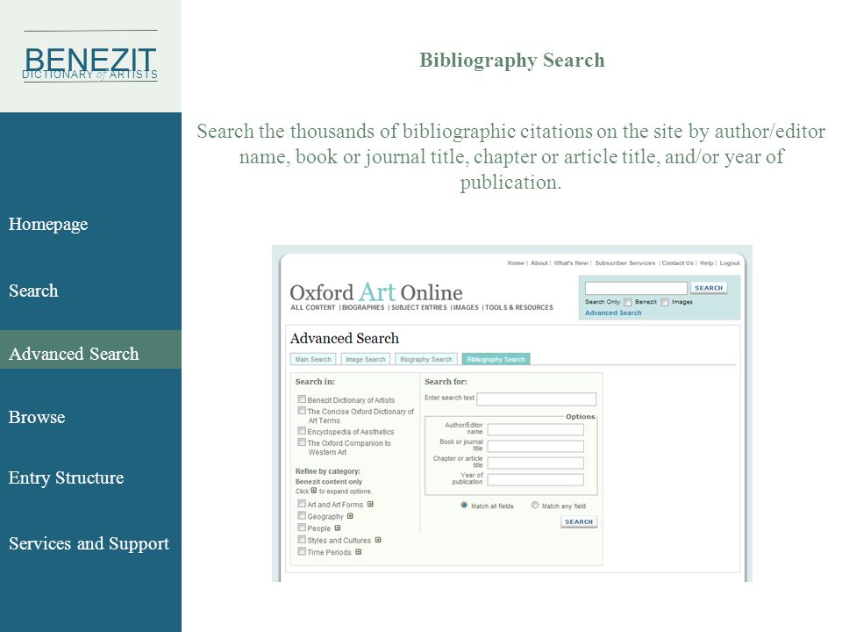Image resolution: width=842 pixels, height=632 pixels.
Task: Check the Time Periods category
Action: [302, 551]
